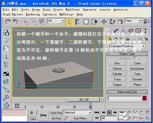
Task: Switch to the Hierarchy command panel tab
Action: tap(123, 31)
